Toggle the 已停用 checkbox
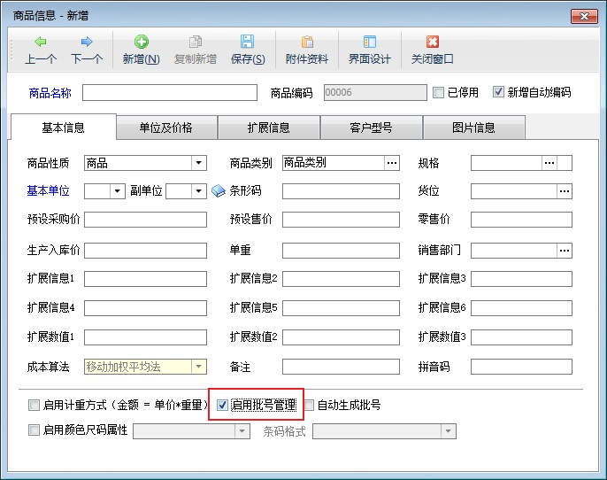 438,92
